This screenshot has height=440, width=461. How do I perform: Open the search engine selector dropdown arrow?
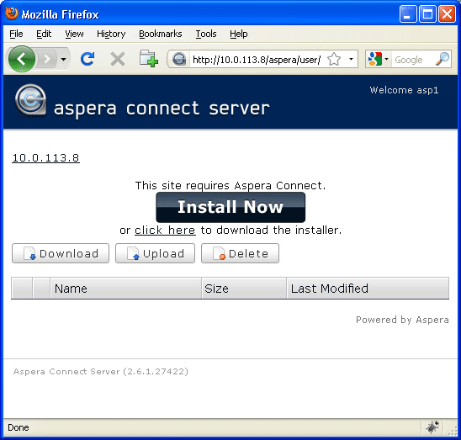(x=387, y=59)
